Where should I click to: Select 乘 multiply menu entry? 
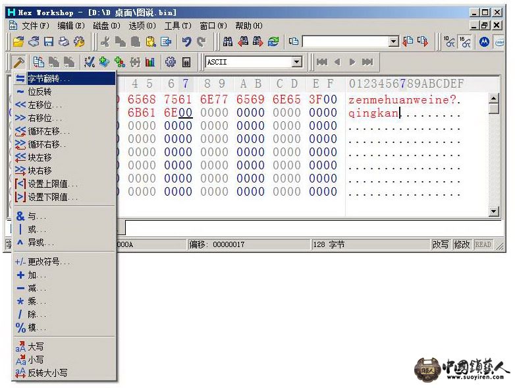[65, 301]
